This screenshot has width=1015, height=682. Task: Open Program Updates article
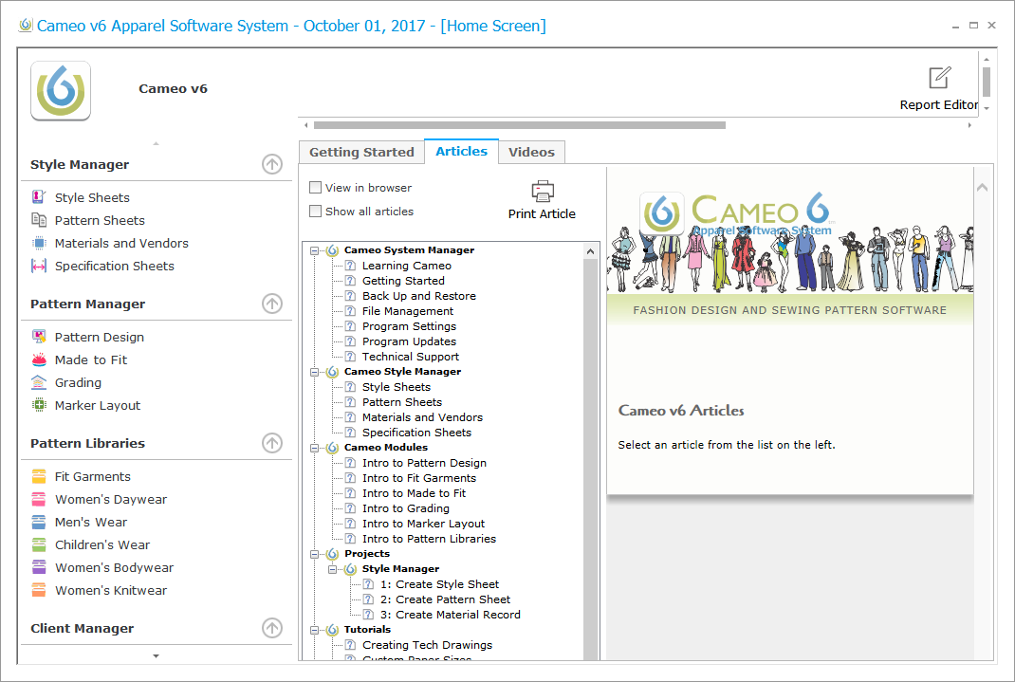tap(409, 341)
